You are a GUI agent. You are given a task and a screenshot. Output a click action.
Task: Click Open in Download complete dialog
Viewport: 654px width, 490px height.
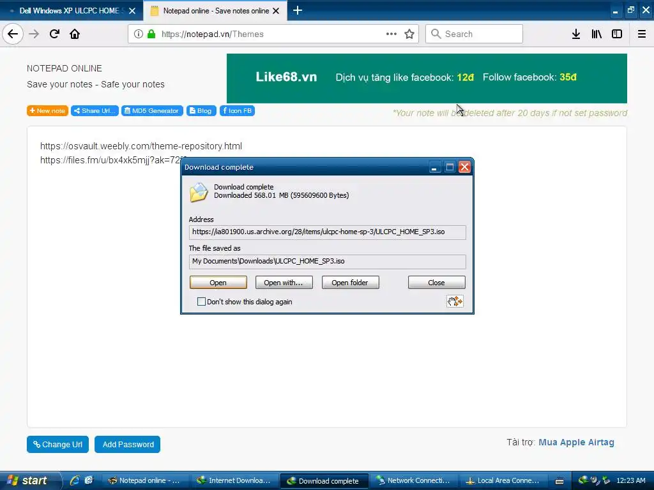point(218,283)
